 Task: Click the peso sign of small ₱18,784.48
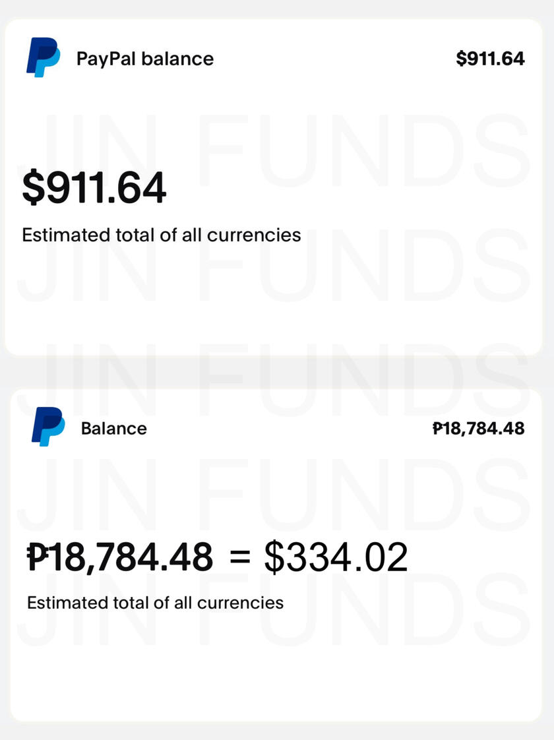pos(437,429)
